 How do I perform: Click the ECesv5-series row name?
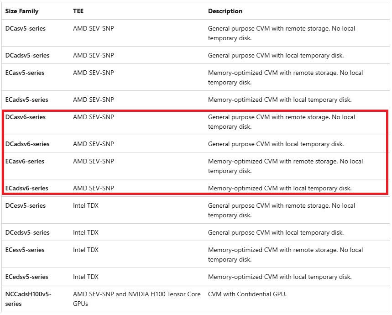[25, 250]
